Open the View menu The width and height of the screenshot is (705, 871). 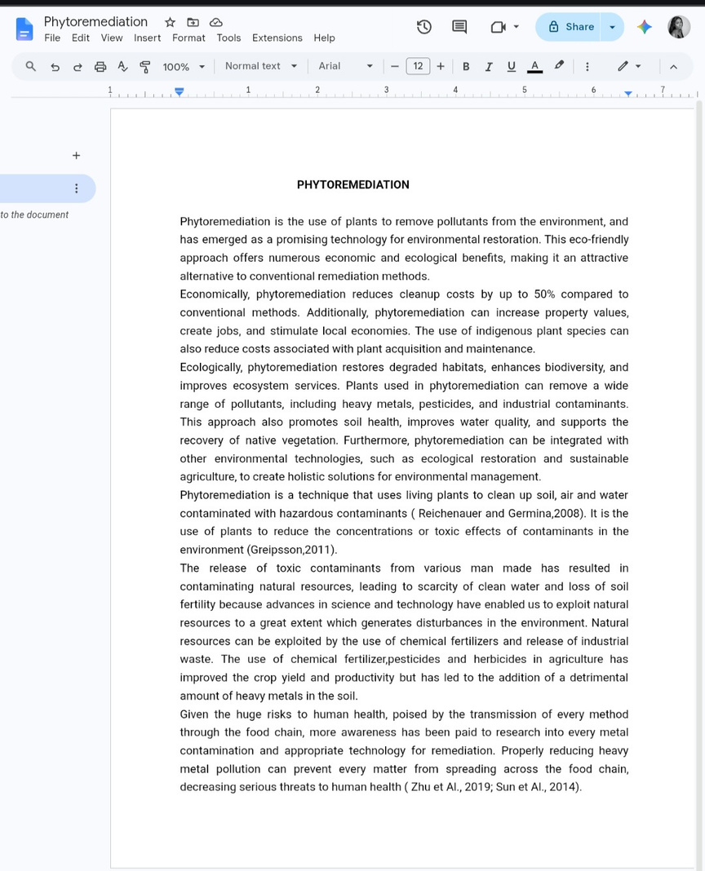point(112,38)
